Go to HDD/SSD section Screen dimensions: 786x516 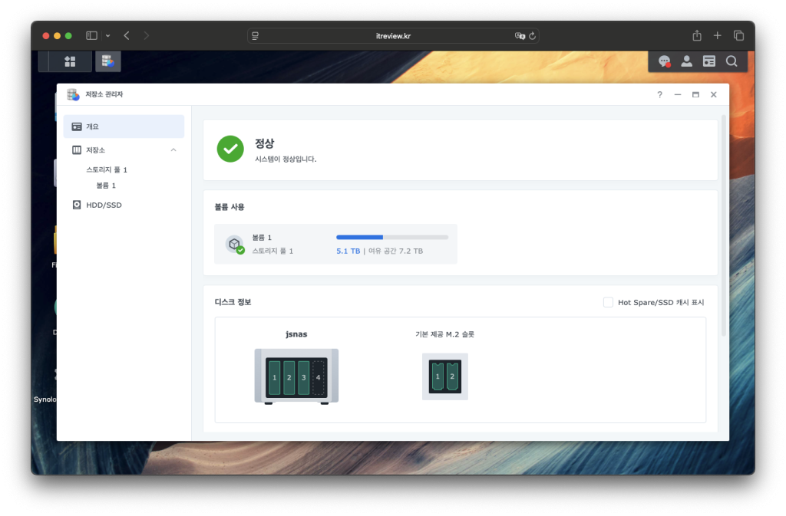point(104,205)
